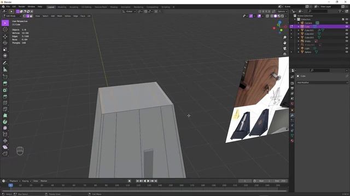The height and width of the screenshot is (196, 350).
Task: Open the Playback dropdown in timeline
Action: (15, 181)
